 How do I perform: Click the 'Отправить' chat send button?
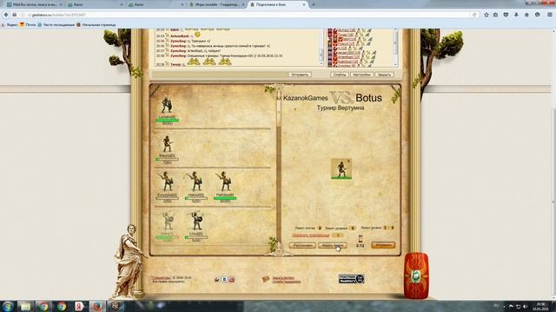pos(300,75)
